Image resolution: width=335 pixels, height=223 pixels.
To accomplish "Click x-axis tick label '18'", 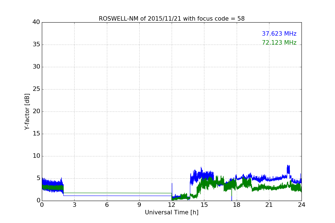I will coord(237,205).
